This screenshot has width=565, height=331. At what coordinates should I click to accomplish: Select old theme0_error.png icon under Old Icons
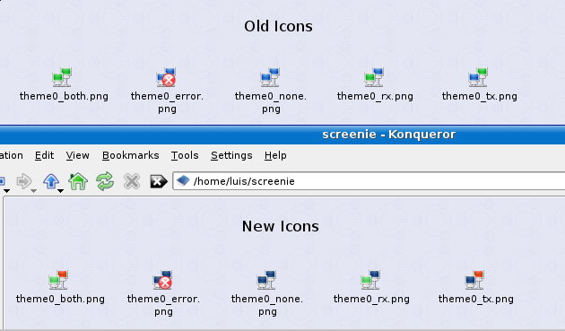coord(166,77)
